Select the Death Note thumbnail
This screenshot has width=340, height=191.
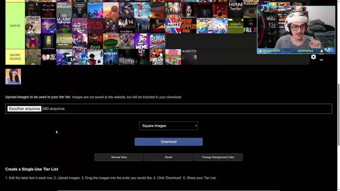pos(126,25)
